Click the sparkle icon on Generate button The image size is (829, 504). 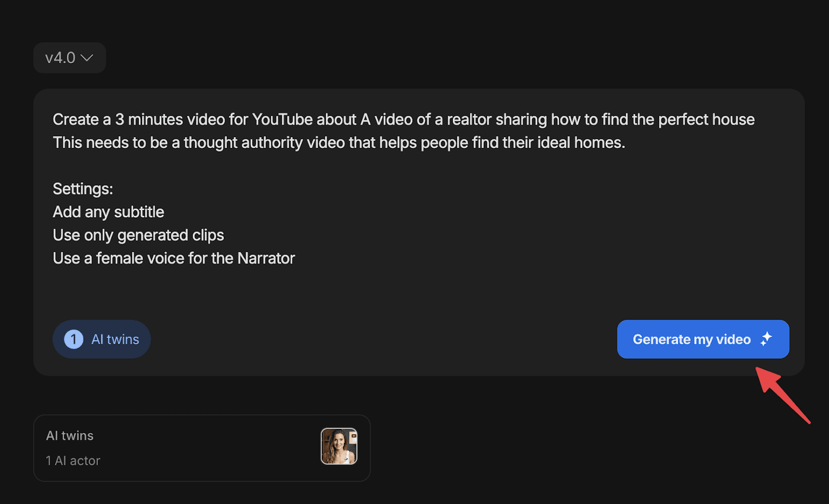click(x=766, y=340)
